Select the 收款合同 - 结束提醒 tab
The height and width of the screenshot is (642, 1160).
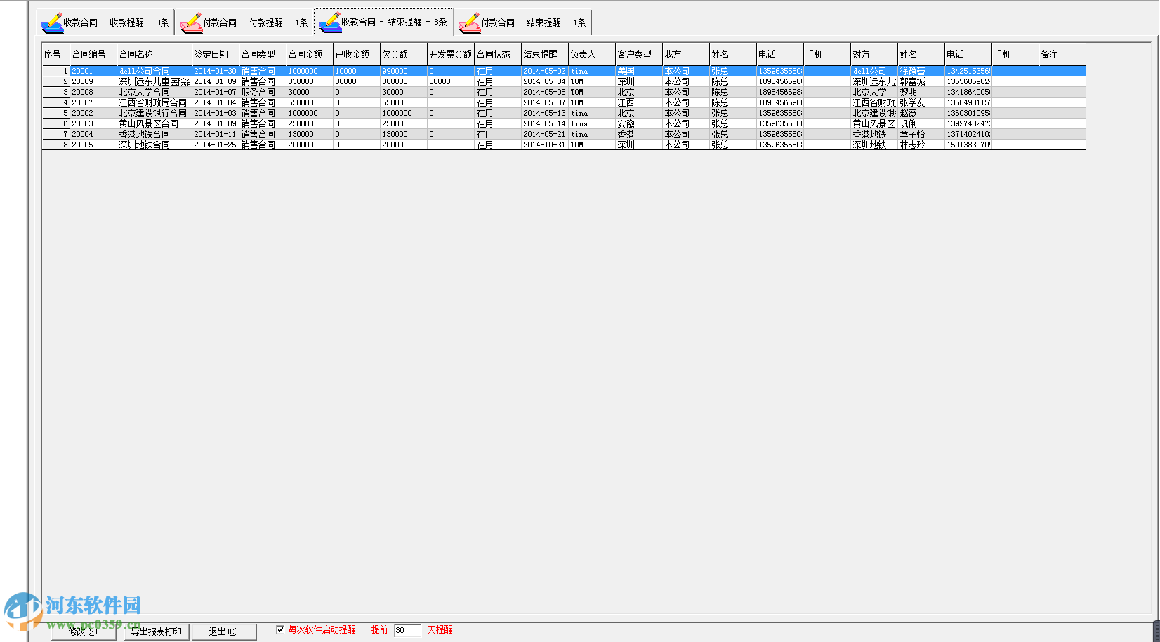[x=383, y=22]
